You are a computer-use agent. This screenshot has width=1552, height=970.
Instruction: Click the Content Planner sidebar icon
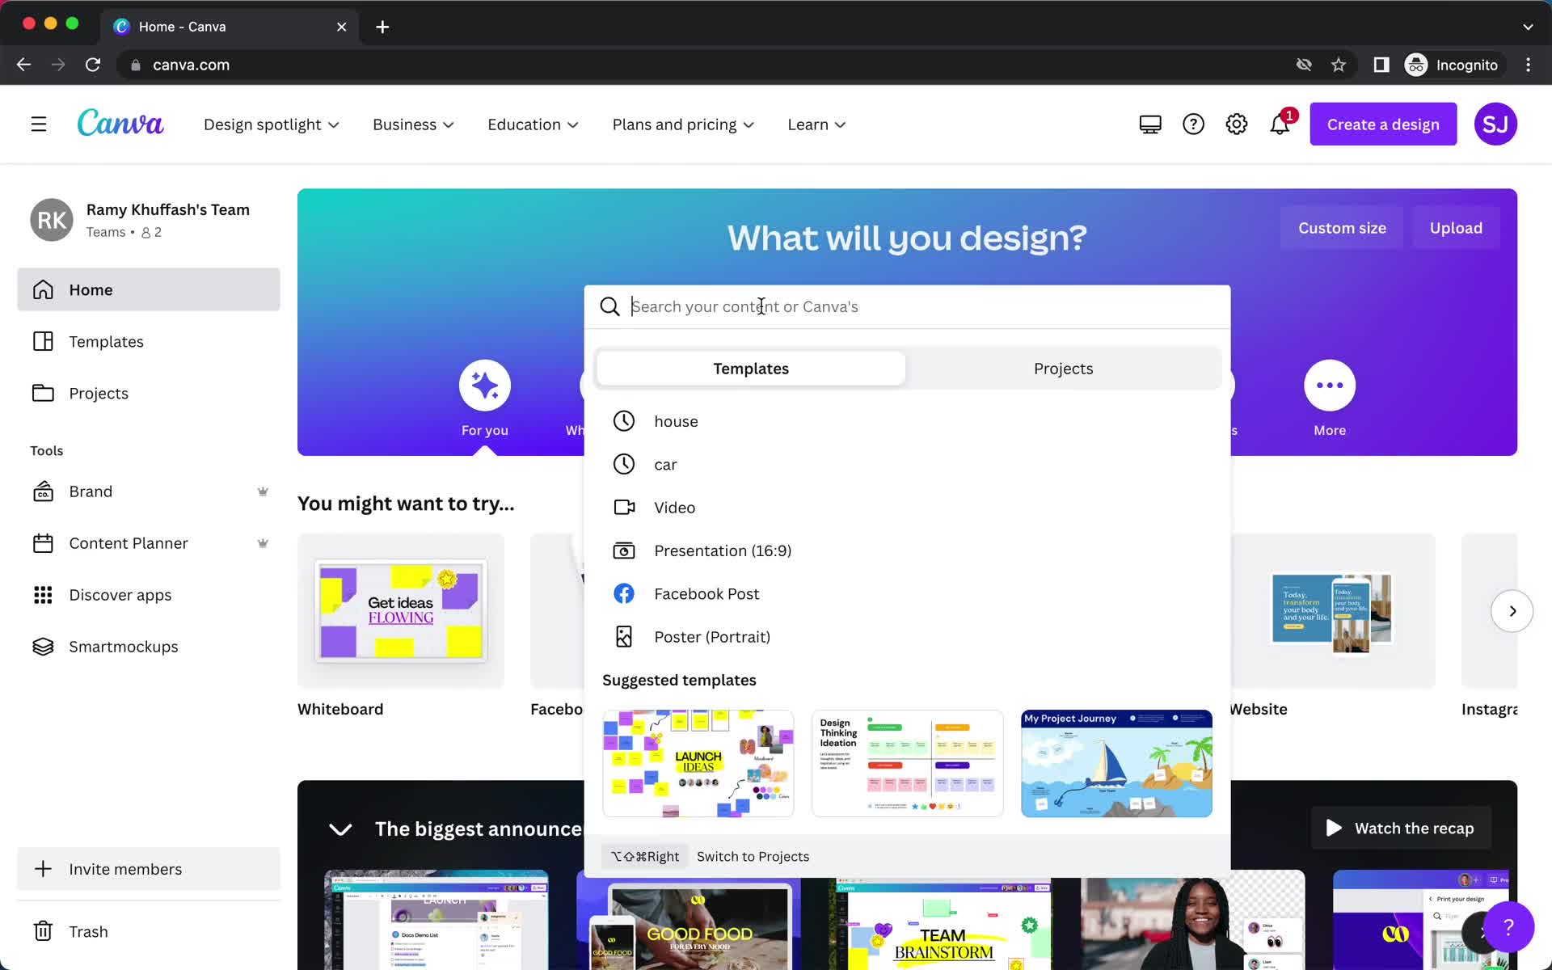[41, 543]
